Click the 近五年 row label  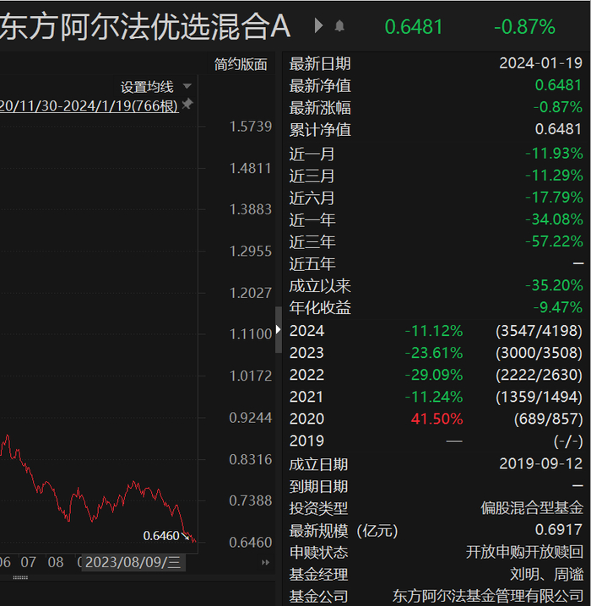[312, 264]
